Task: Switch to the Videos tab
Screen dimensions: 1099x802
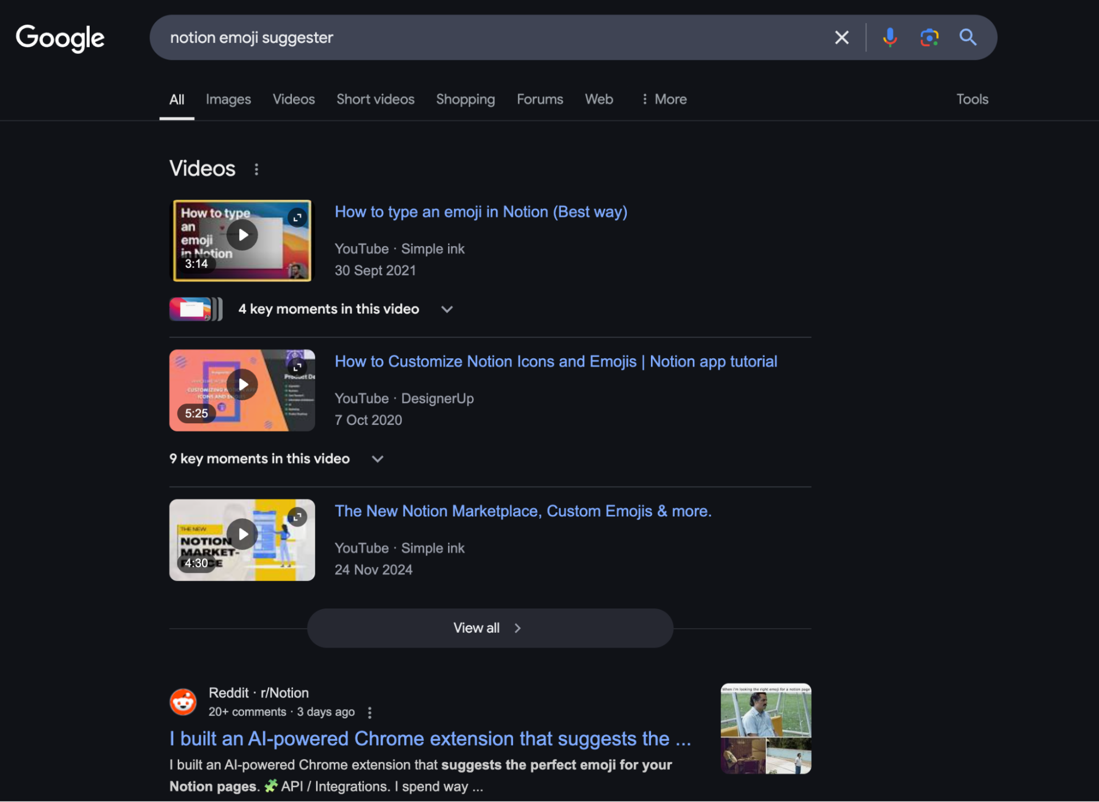Action: click(294, 99)
